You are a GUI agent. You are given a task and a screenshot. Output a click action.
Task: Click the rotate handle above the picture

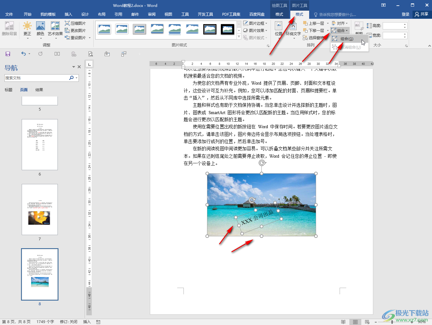[262, 163]
